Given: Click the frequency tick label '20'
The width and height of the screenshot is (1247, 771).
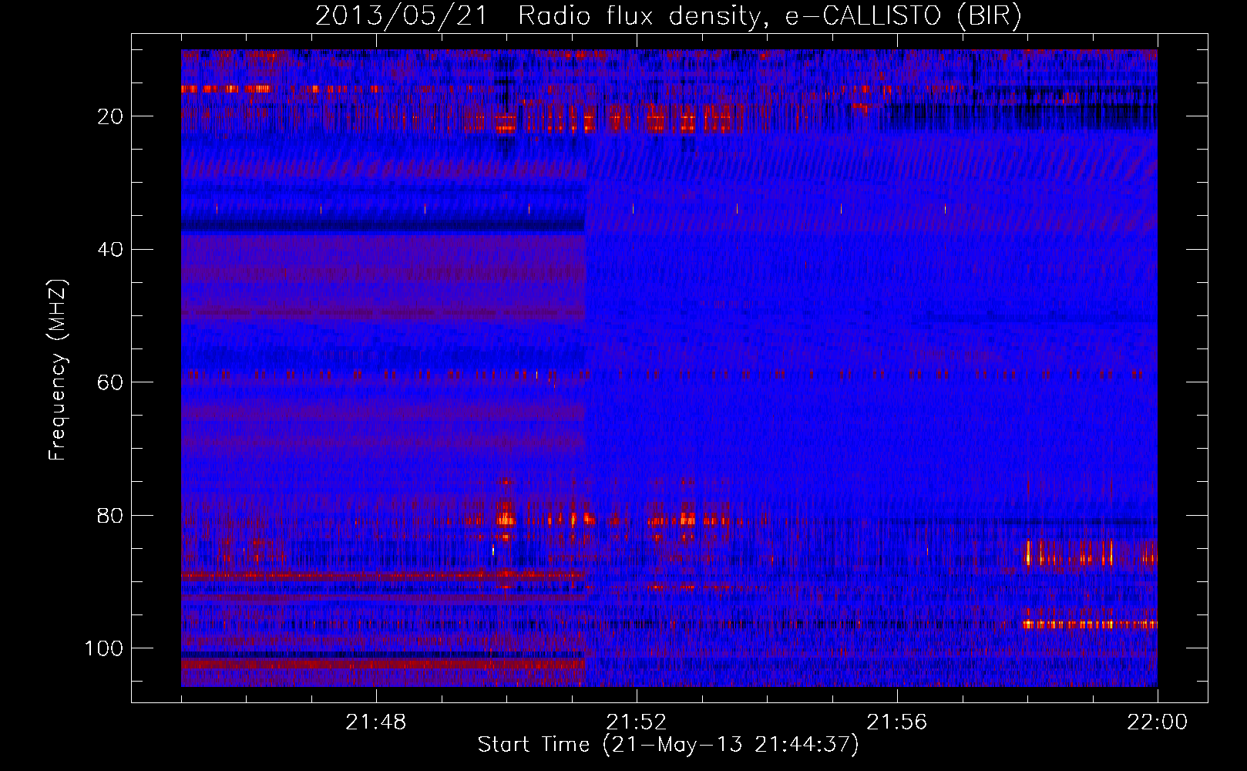Looking at the screenshot, I should [111, 116].
